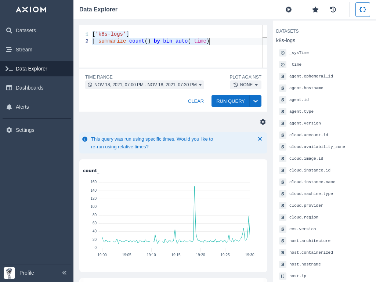Click the Axiom logo

click(x=31, y=10)
